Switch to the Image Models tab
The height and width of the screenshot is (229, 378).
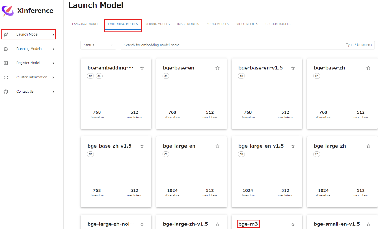click(x=188, y=24)
